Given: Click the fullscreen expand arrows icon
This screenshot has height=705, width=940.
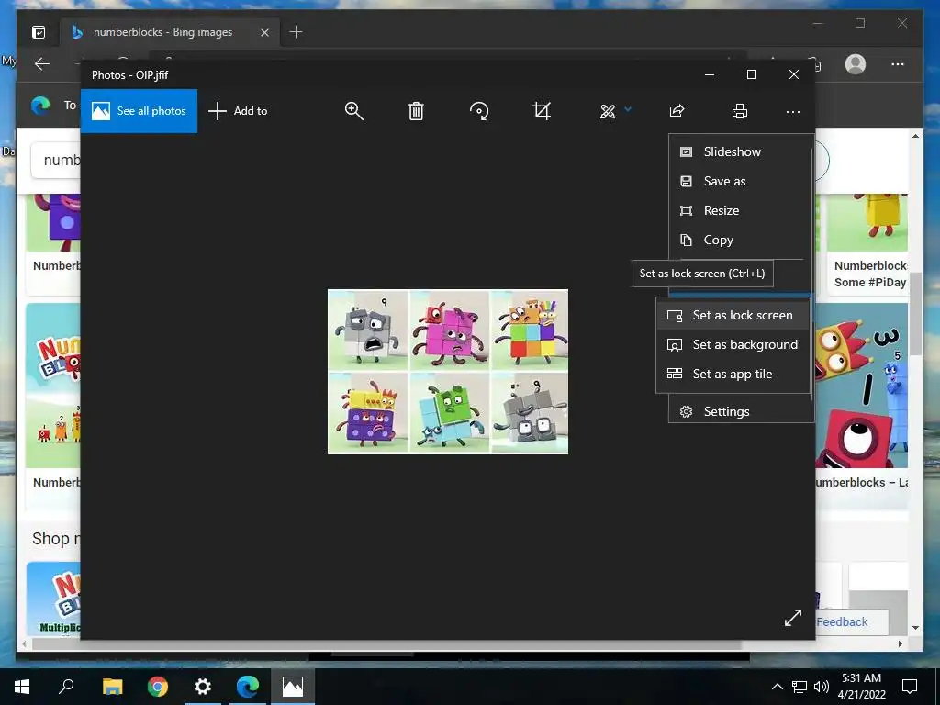Looking at the screenshot, I should coord(792,618).
